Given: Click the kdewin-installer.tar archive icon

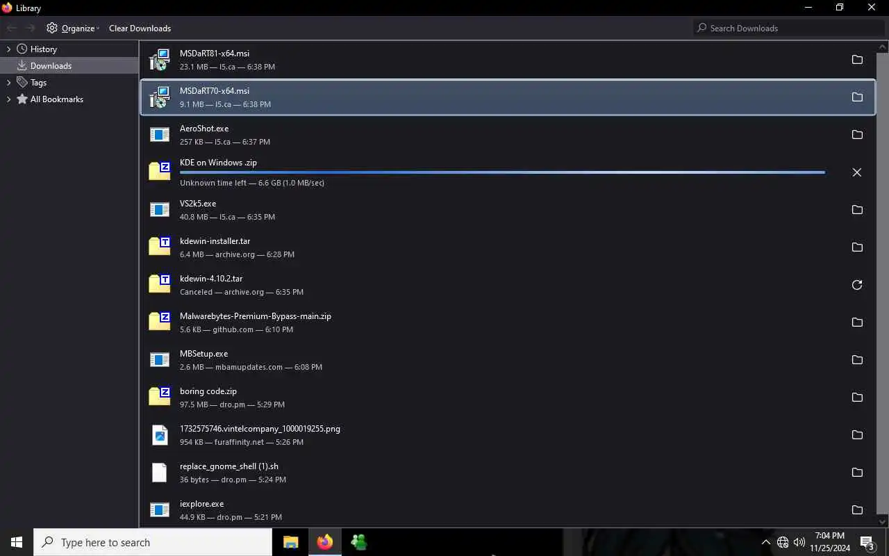Looking at the screenshot, I should pos(160,247).
